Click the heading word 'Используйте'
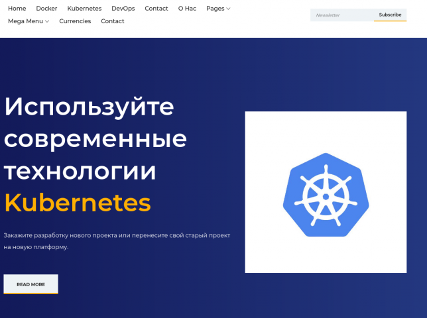 [89, 107]
